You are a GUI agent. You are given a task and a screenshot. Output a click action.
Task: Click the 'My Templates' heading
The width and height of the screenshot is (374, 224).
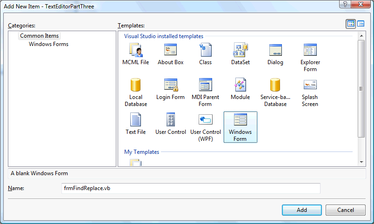point(142,152)
